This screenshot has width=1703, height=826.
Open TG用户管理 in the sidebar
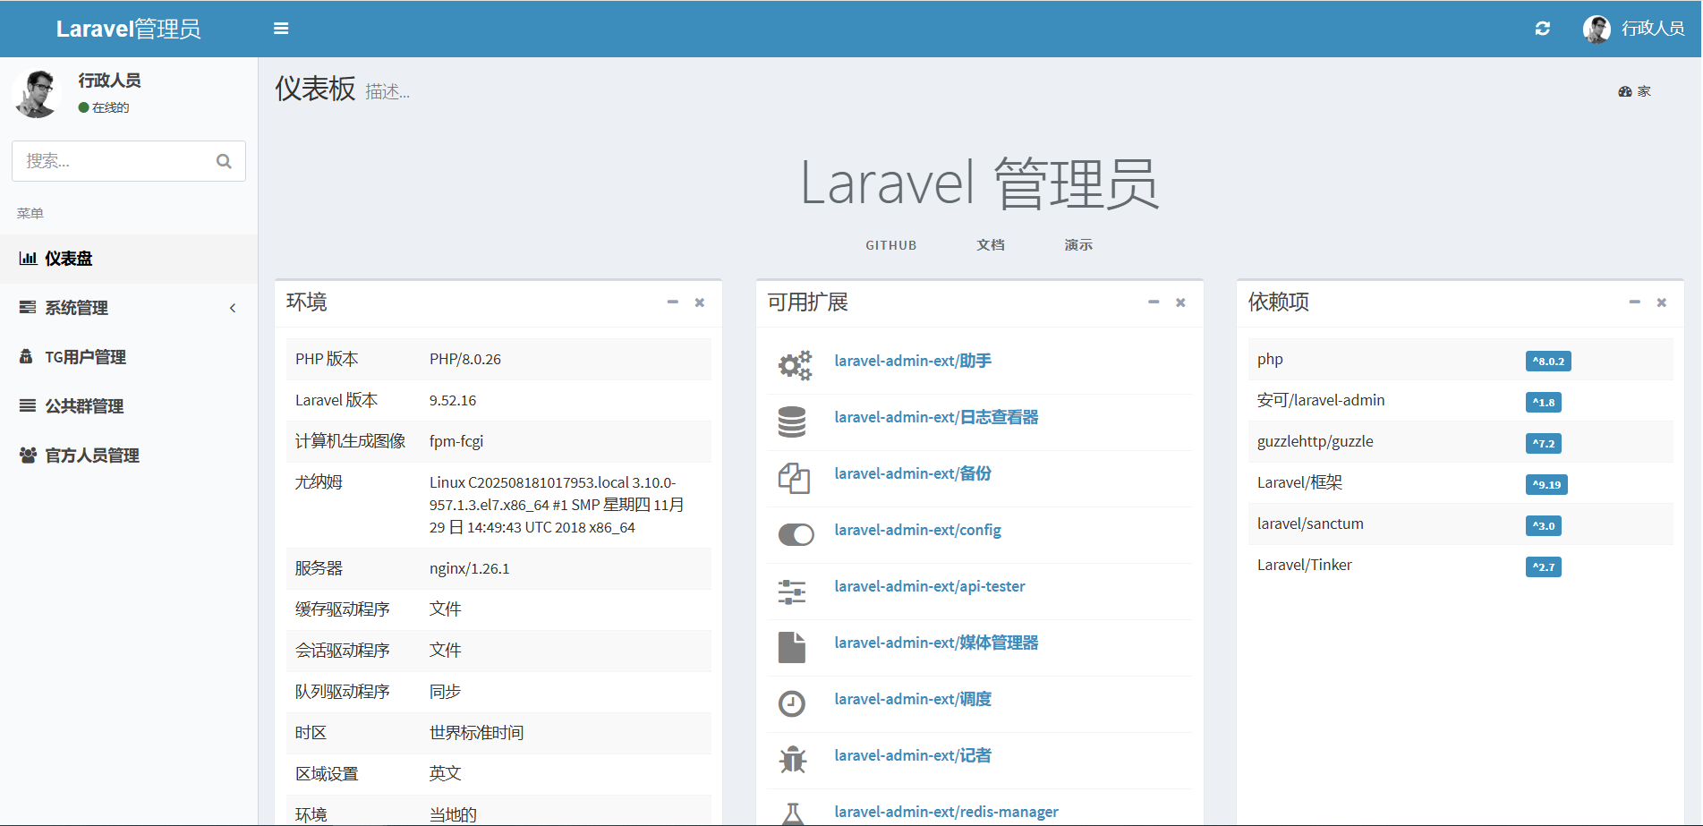(x=85, y=357)
